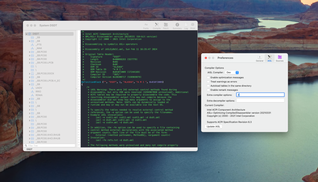Expand the _SB.PC00.DOCK node chevron
This screenshot has width=318, height=182.
click(x=30, y=74)
